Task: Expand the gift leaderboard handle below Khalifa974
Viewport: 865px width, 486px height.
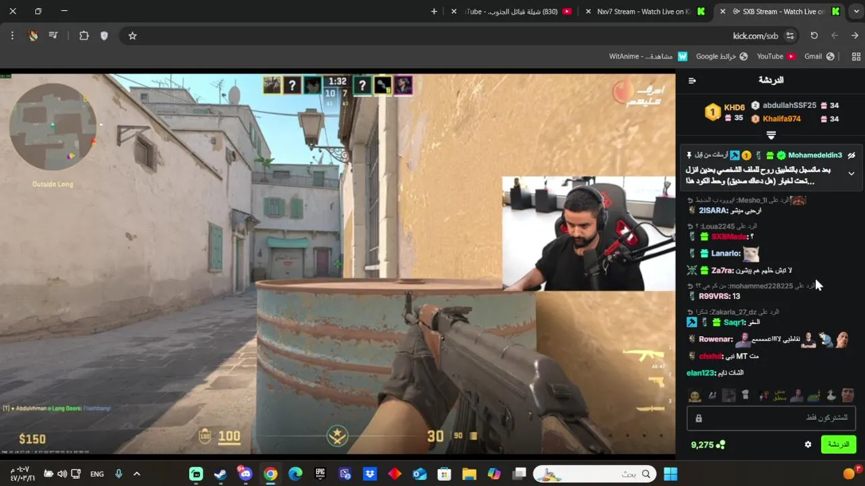Action: pos(770,136)
